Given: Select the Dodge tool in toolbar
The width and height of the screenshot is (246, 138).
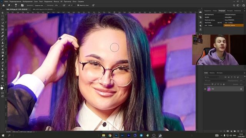Looking at the screenshot, I should point(3,59).
